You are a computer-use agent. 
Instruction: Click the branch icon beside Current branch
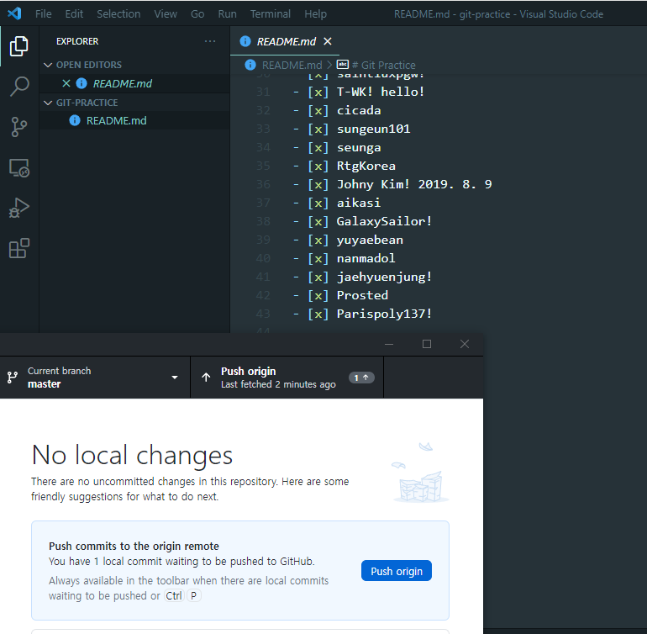[13, 377]
